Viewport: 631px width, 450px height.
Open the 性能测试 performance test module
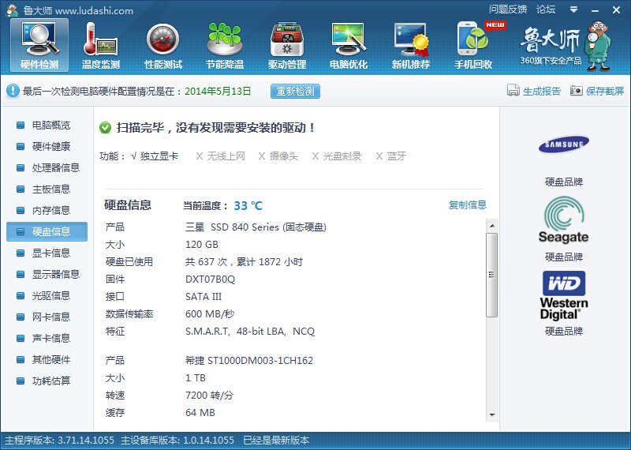click(x=163, y=46)
